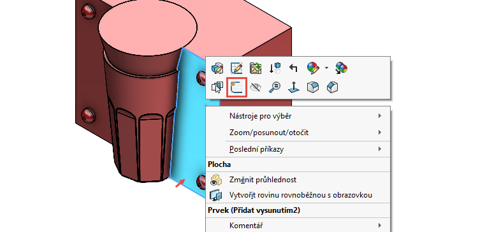Viewport: 478px width, 232px height.
Task: Click the icon beside Vytvořit rovinu rovnoběžnou
Action: pos(217,195)
